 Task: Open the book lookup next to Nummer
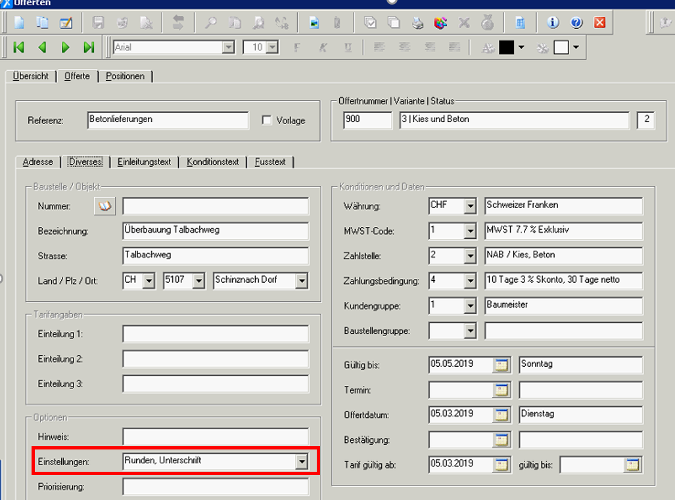point(105,206)
